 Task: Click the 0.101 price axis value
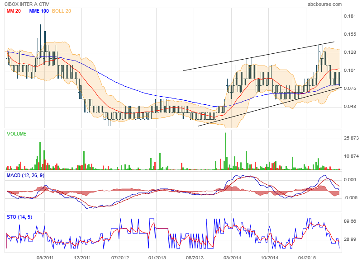pos(350,70)
